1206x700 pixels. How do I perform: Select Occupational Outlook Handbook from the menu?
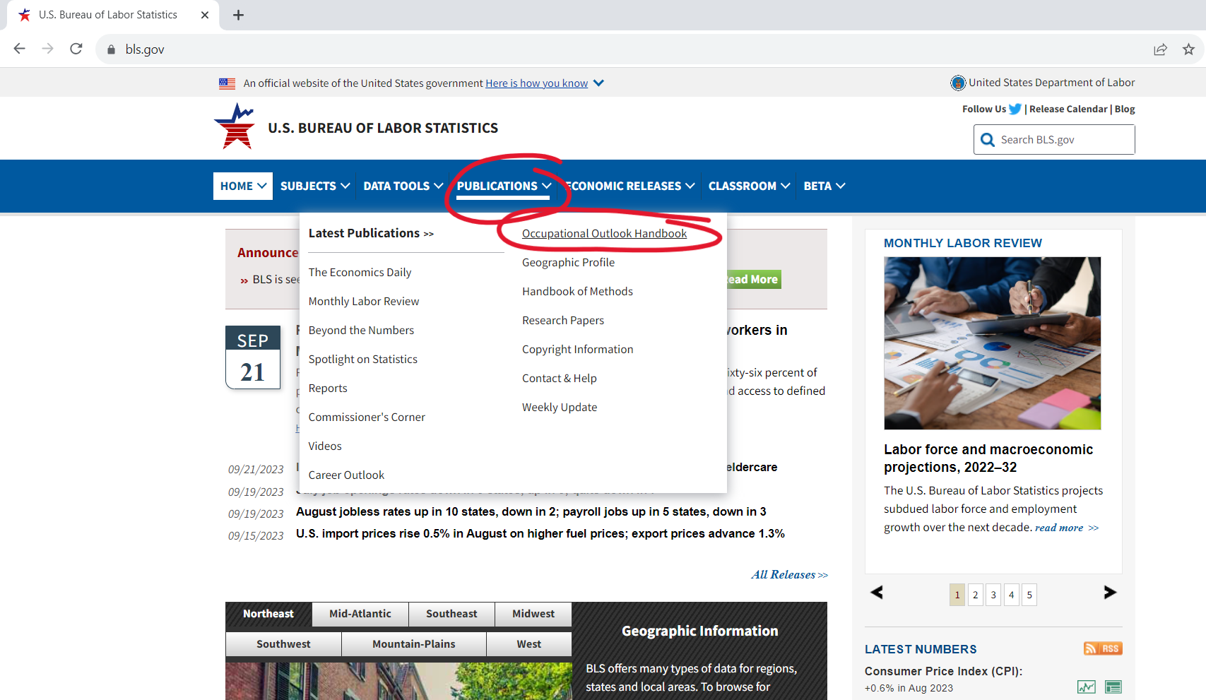coord(604,233)
